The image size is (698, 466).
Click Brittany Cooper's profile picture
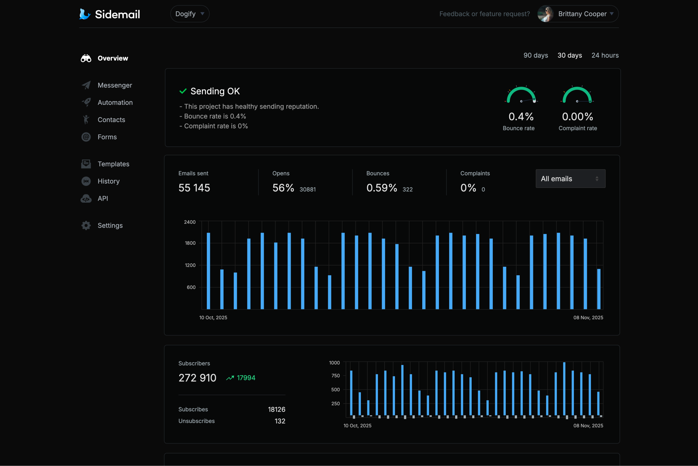click(546, 14)
